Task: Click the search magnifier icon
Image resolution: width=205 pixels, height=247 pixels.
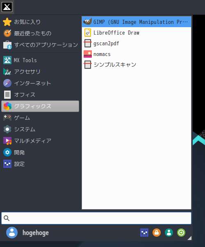Action: tap(7, 218)
